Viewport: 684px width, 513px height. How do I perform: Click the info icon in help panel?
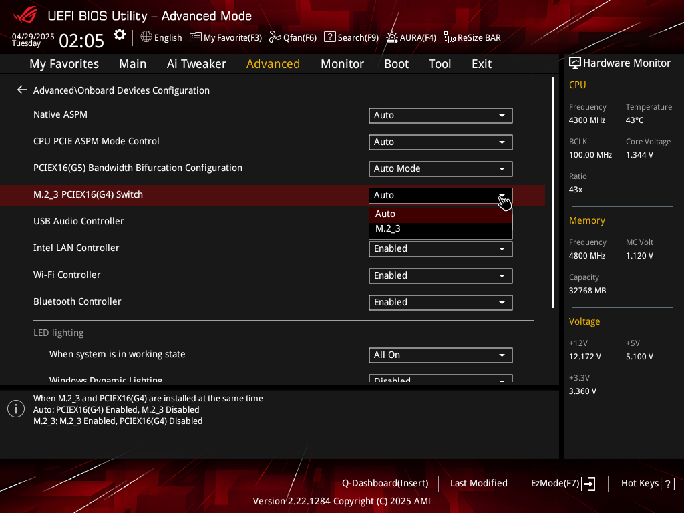[x=16, y=409]
